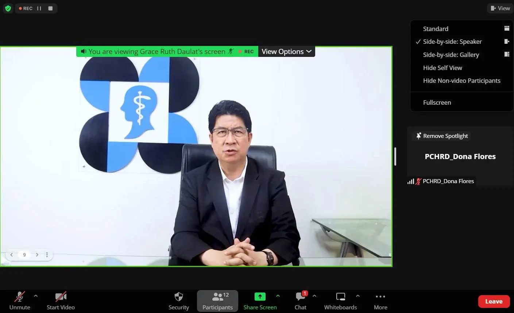Choose Side-by-side: Speaker layout
Screen dimensions: 514x313
[462, 42]
